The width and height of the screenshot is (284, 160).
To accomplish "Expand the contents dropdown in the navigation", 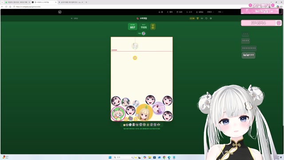I will pos(210,12).
